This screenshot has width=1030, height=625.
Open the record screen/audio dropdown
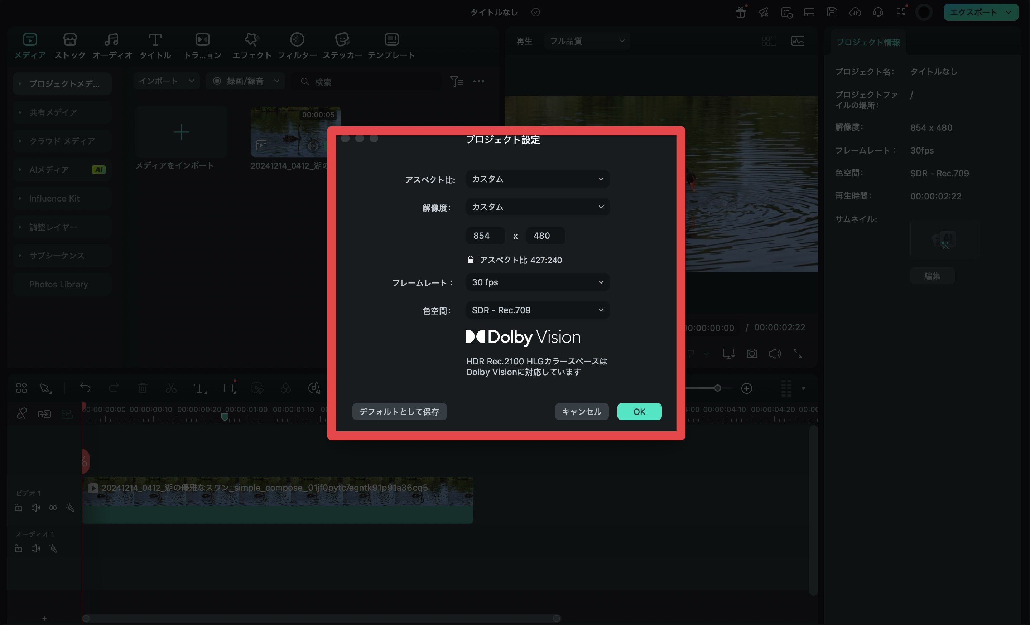[x=245, y=81]
